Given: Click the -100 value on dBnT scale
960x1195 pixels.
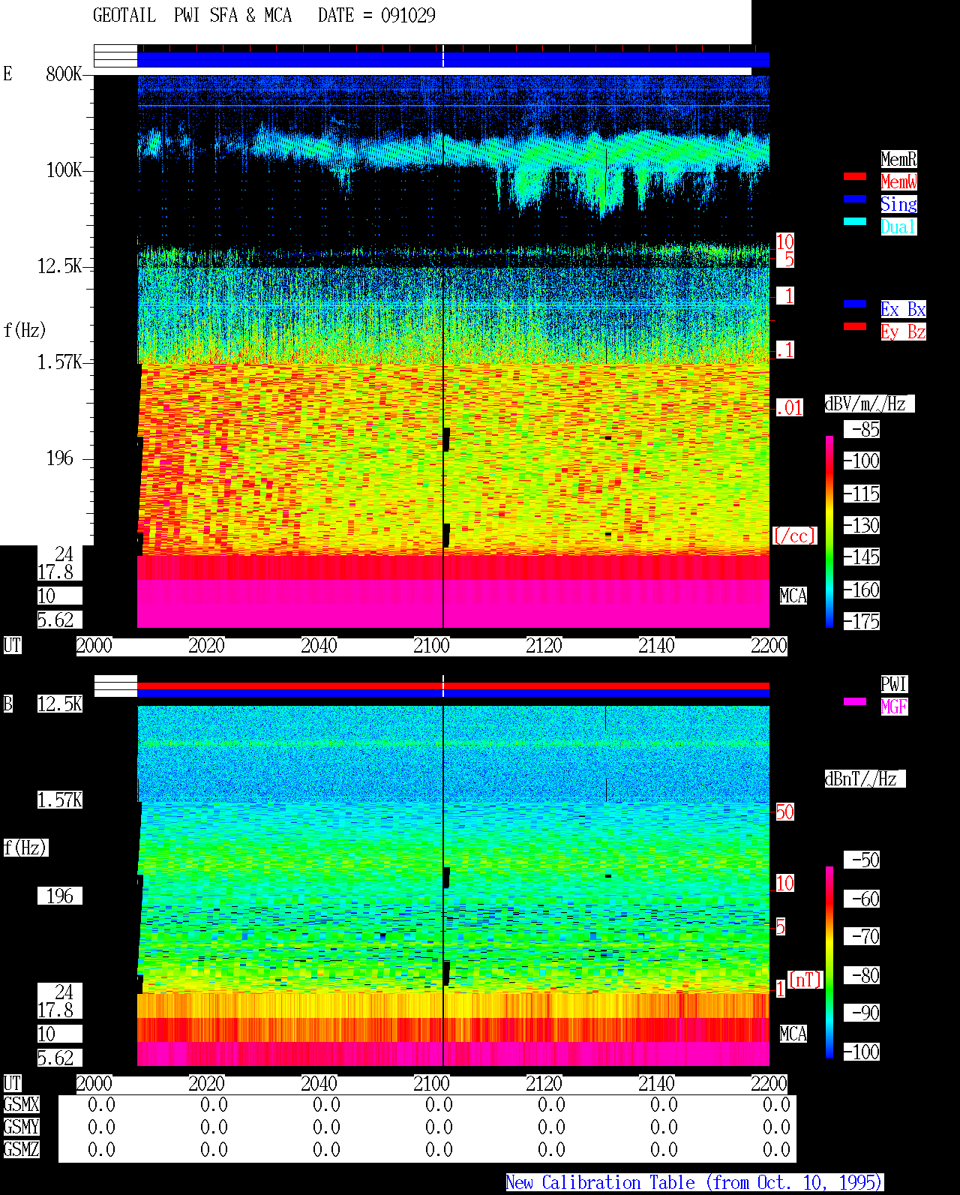Looking at the screenshot, I should point(862,1052).
